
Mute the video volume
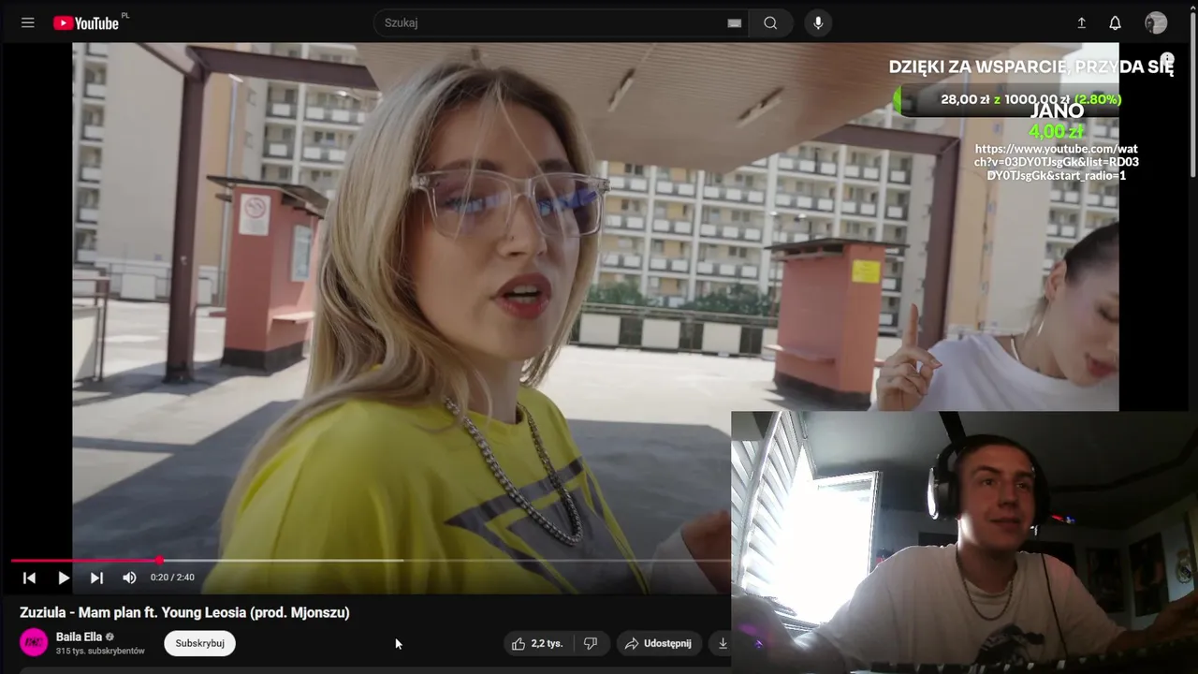click(129, 578)
